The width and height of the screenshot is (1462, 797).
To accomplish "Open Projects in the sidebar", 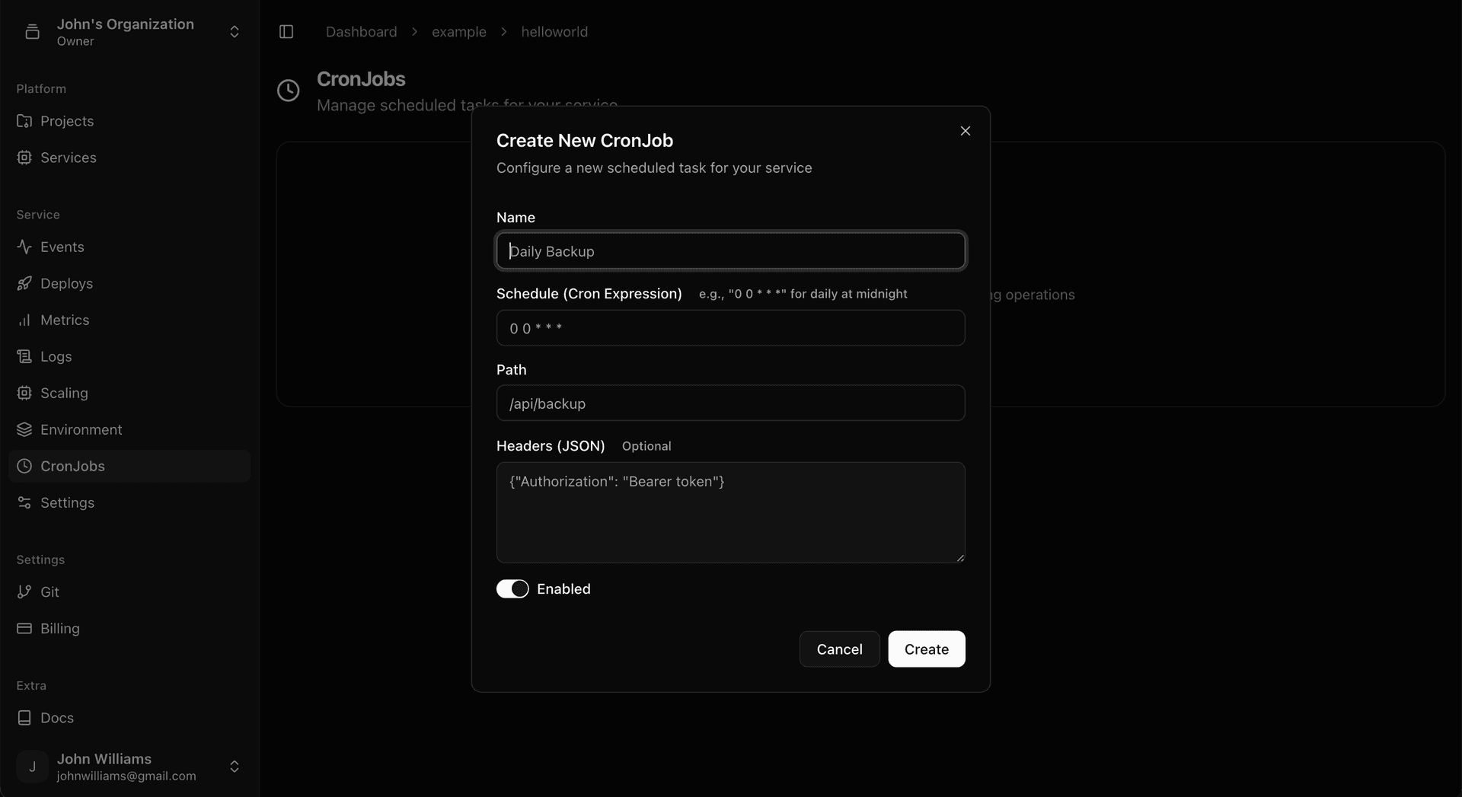I will (x=129, y=121).
